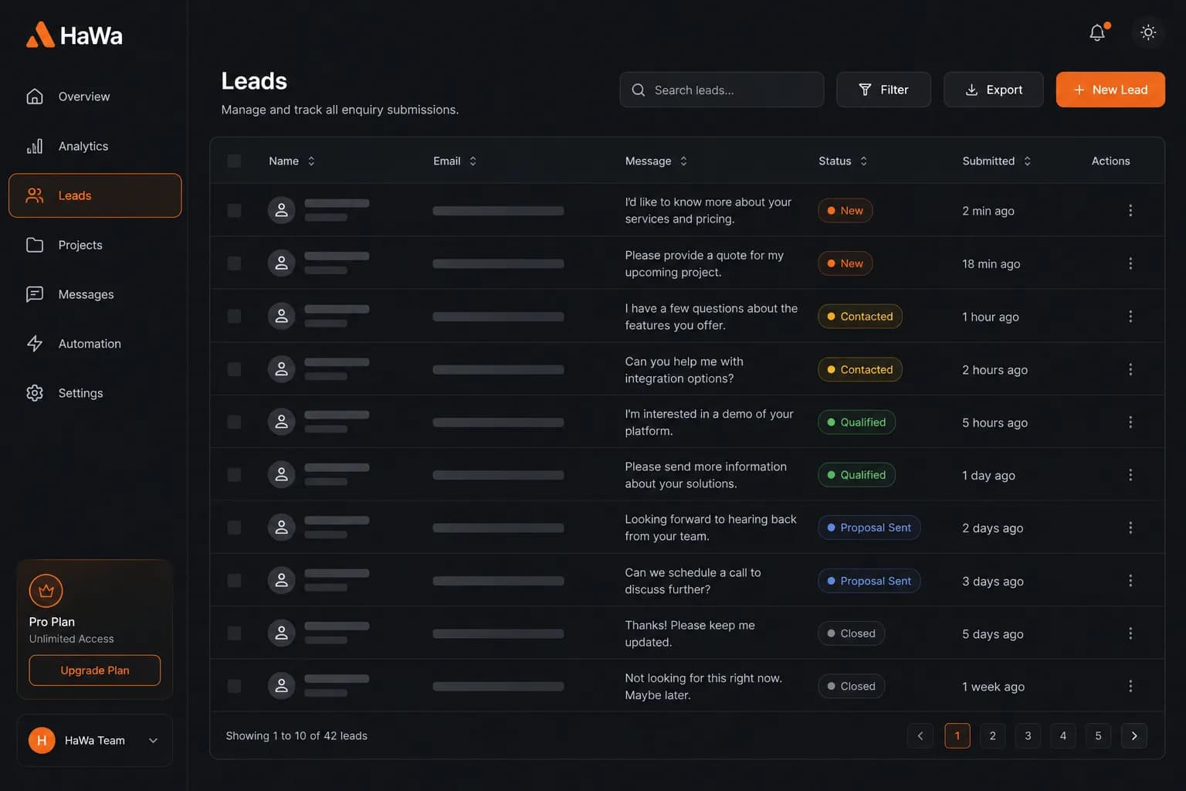The image size is (1186, 791).
Task: Open the notifications bell
Action: (1097, 32)
